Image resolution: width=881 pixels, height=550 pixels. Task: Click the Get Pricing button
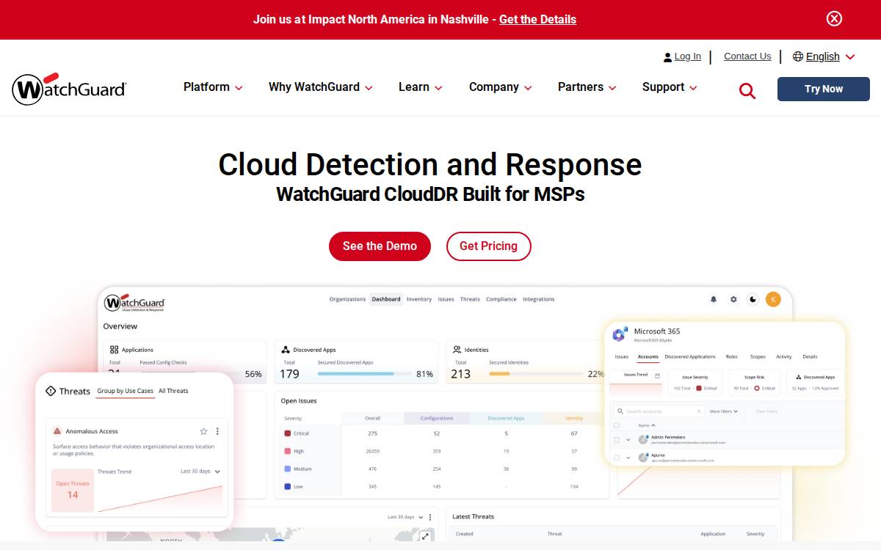(x=489, y=246)
